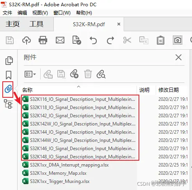Open the attachments paperclip panel

pos(8,89)
